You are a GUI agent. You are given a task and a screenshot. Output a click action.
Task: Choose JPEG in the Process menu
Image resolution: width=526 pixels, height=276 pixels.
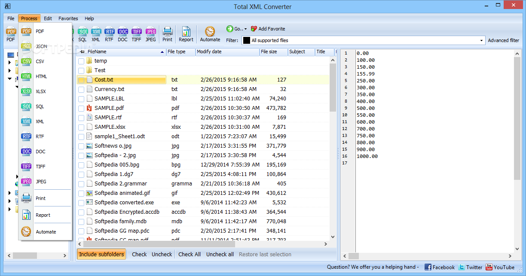[x=45, y=182]
